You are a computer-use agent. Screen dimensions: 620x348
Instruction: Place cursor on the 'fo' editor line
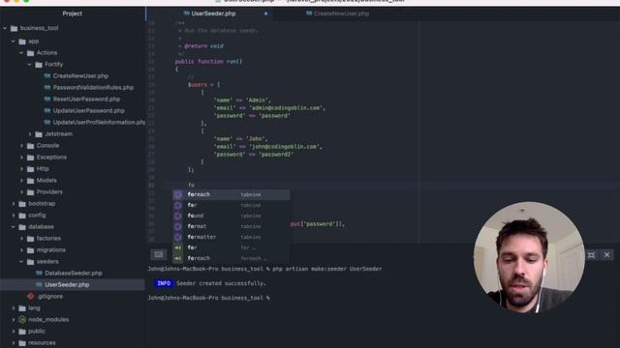[x=191, y=185]
